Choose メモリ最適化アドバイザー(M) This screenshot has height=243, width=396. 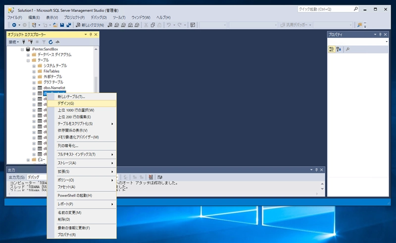click(82, 137)
